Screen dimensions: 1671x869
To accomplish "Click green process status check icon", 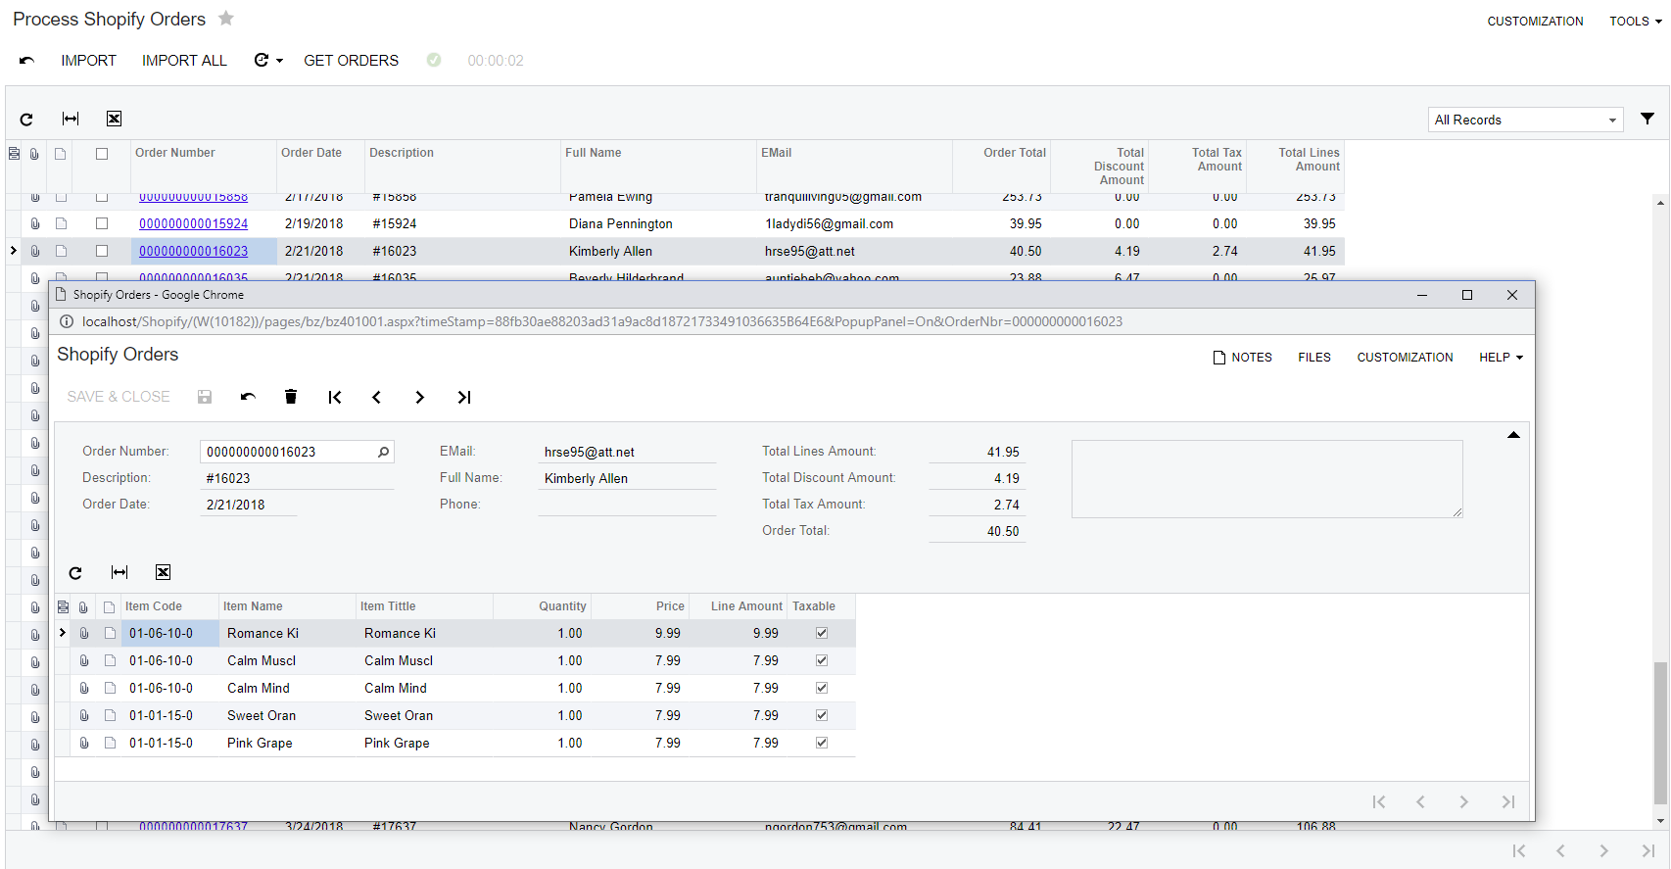I will (434, 61).
